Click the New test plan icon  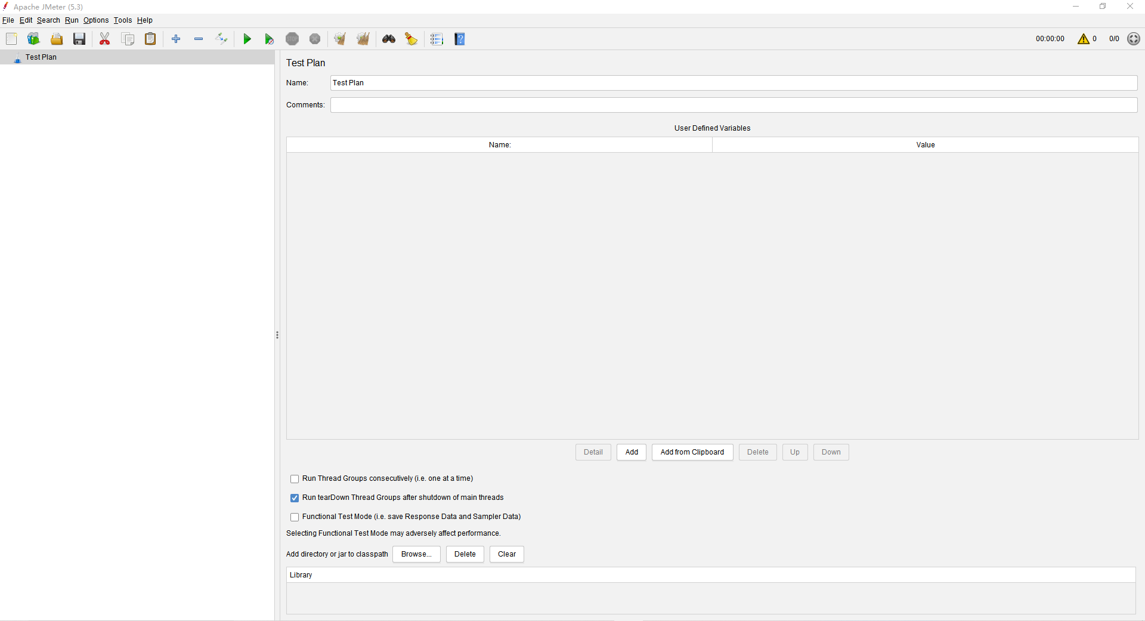11,39
